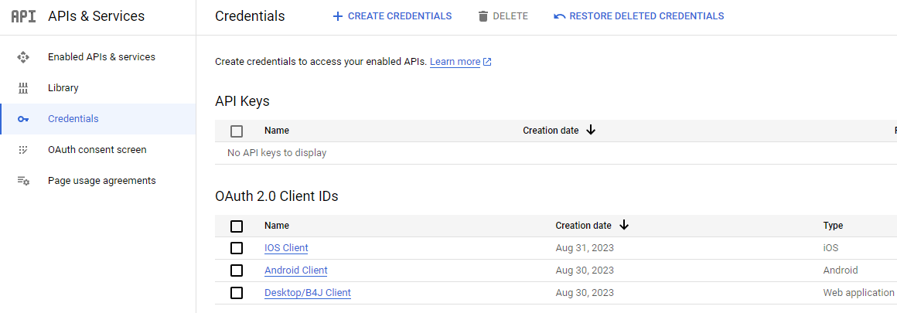Open the Learn more link

click(x=455, y=62)
